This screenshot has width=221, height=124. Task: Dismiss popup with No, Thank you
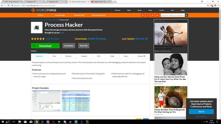coord(201,116)
